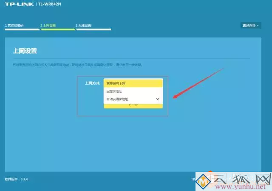Screen dimensions: 272x191
Task: Click the 跳过向导 skip wizard button
Action: (x=250, y=25)
